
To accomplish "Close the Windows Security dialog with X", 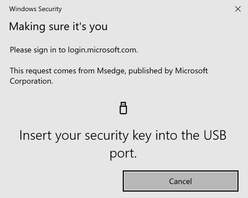I will [x=238, y=9].
